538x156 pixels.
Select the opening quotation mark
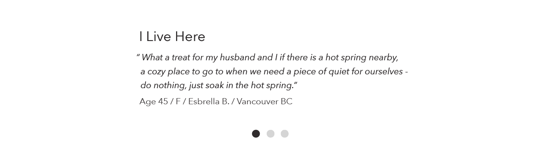138,56
